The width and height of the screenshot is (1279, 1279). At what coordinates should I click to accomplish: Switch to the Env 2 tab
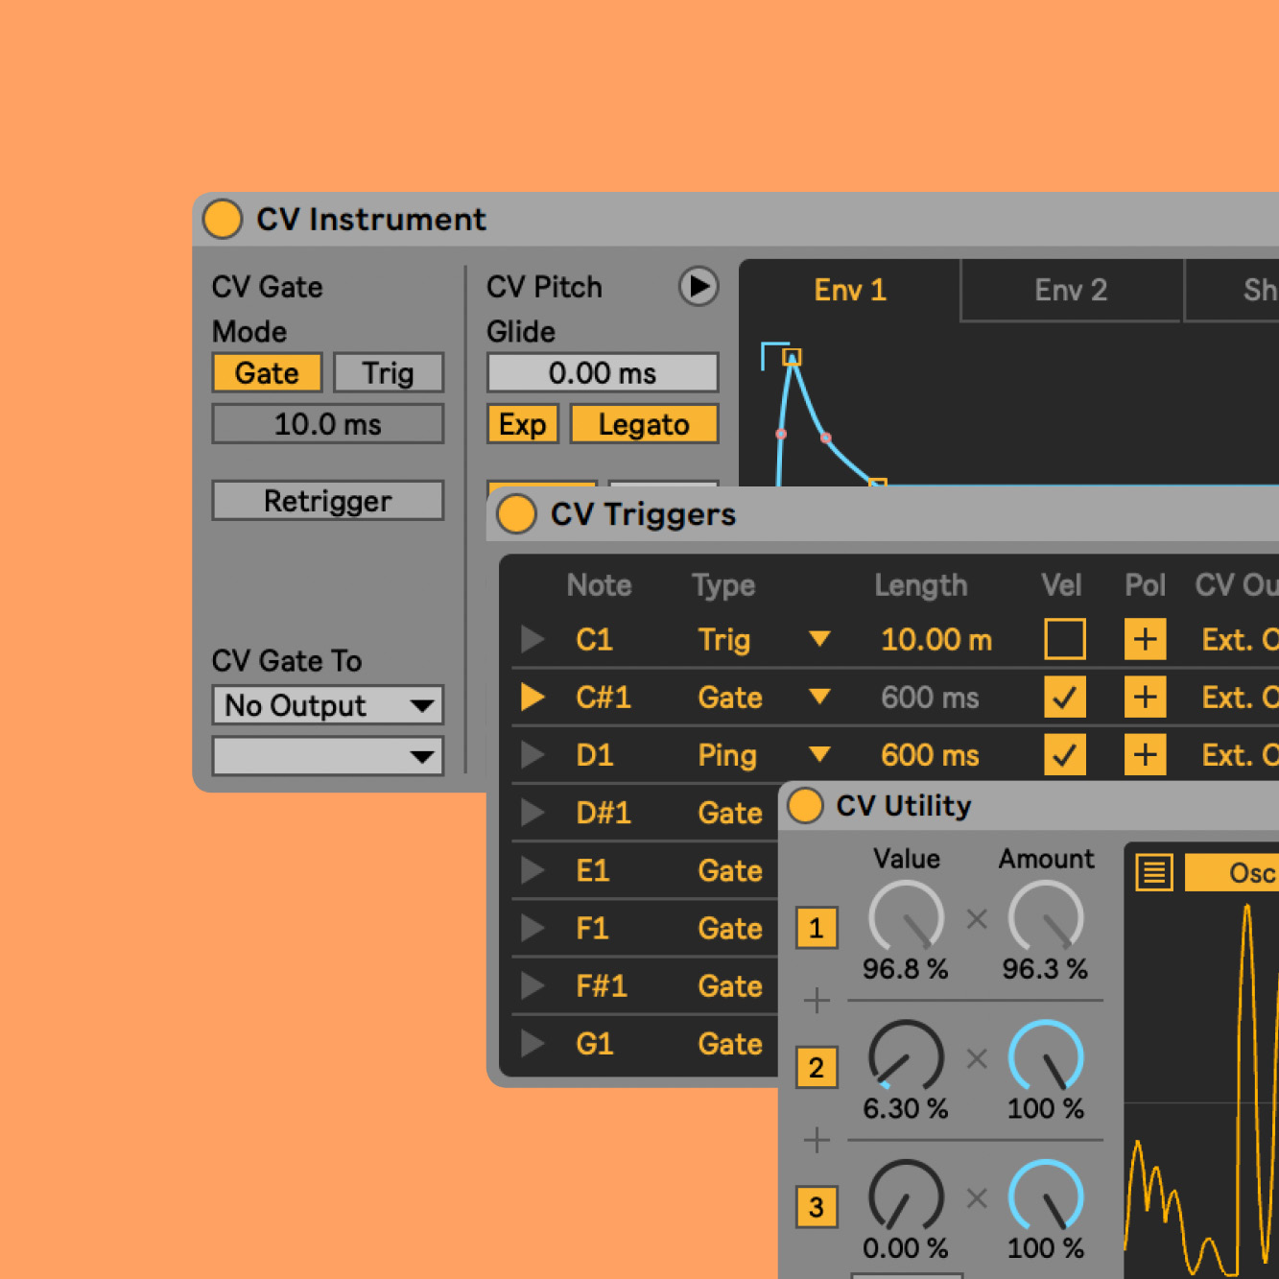click(x=1070, y=290)
